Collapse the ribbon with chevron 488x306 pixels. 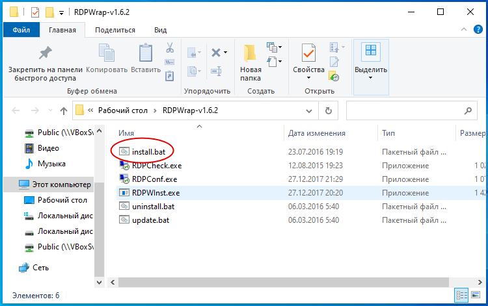[464, 29]
